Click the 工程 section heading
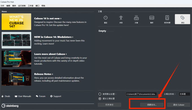Screen dimensions: 192x110 point(100,12)
